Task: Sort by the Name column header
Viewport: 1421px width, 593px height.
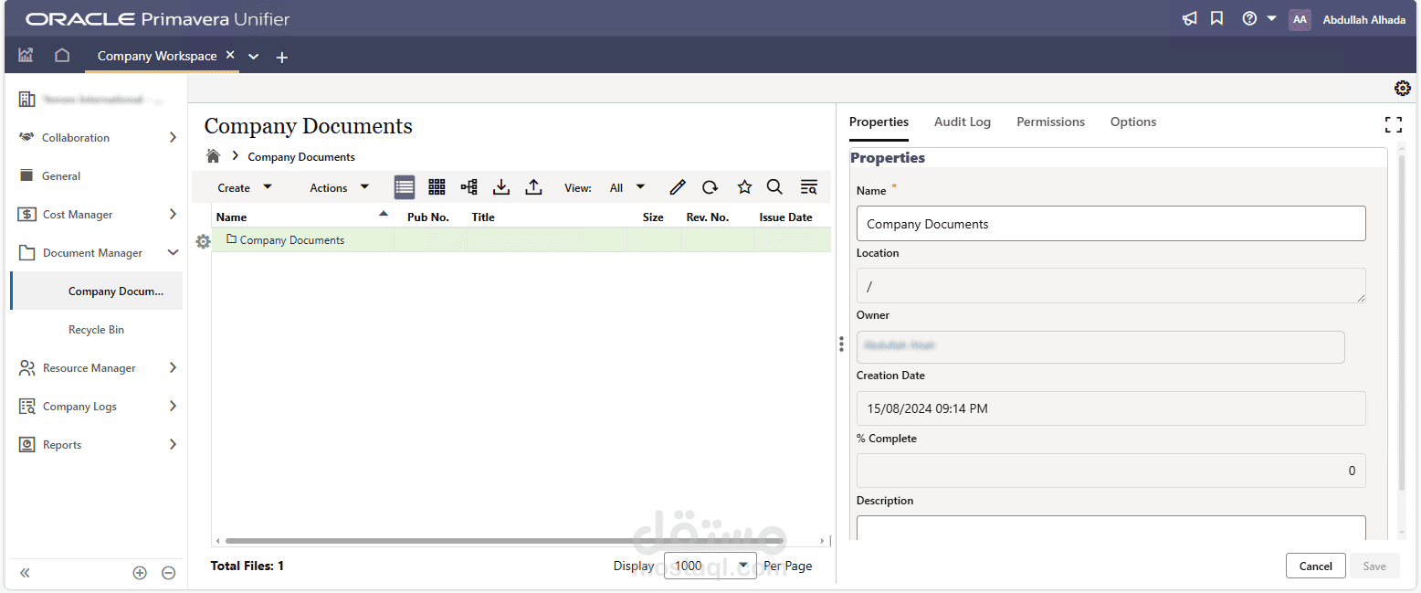Action: [302, 217]
